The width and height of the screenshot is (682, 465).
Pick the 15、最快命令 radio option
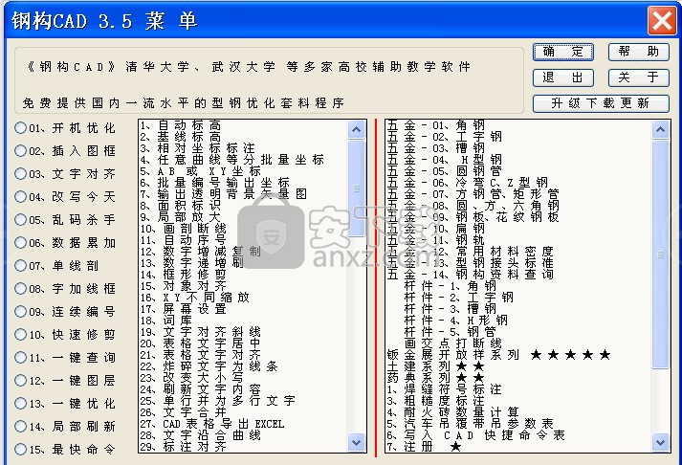pos(20,449)
